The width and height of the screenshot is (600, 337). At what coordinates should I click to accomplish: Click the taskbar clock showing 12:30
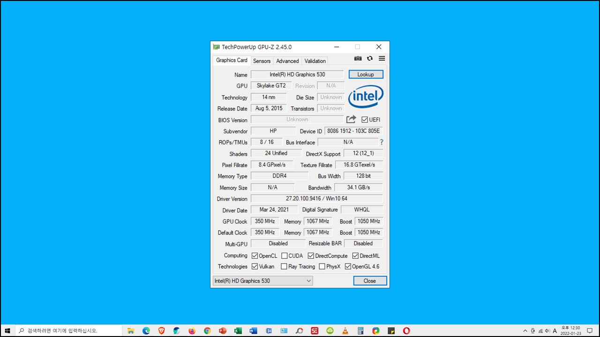tap(570, 330)
